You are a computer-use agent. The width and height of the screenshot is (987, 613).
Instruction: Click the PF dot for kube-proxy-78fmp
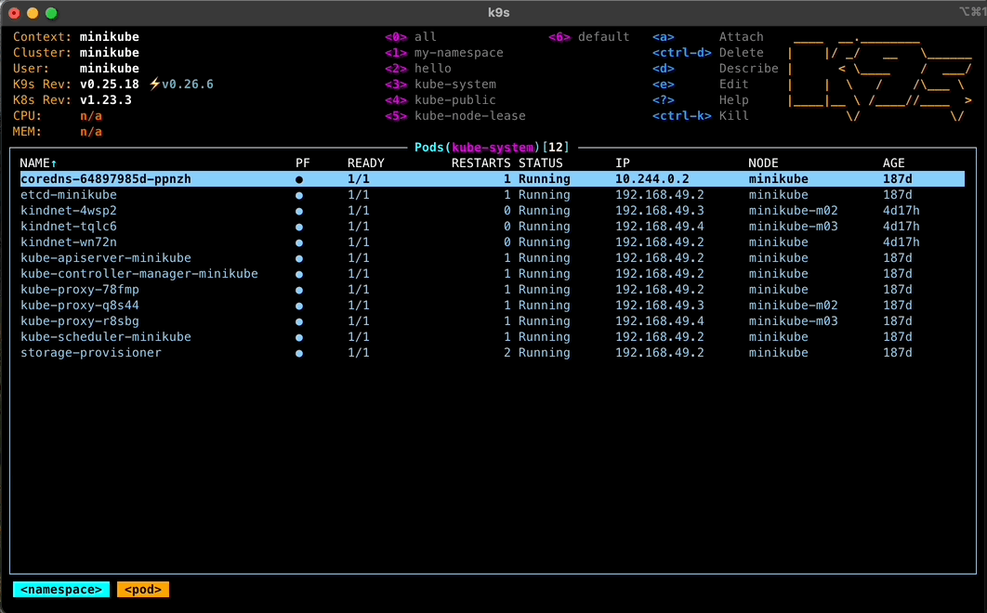[299, 290]
